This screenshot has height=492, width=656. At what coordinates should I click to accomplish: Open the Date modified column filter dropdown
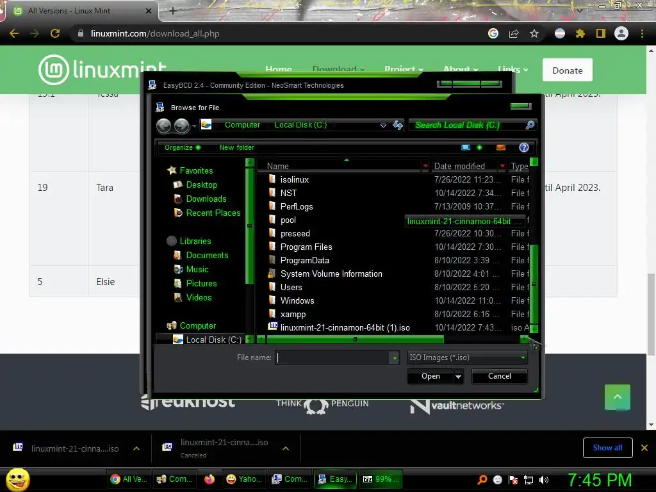point(502,166)
